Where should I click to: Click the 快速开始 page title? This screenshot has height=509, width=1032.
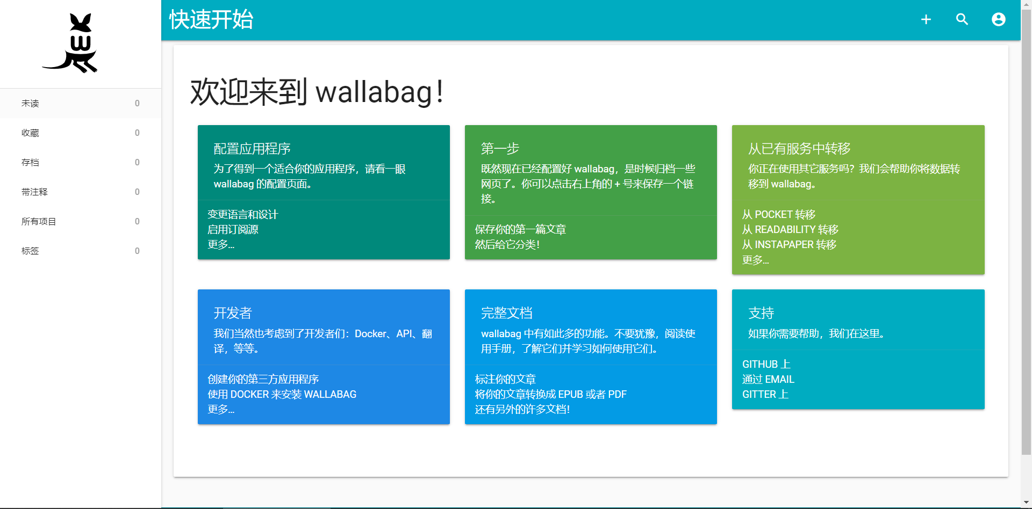(211, 20)
